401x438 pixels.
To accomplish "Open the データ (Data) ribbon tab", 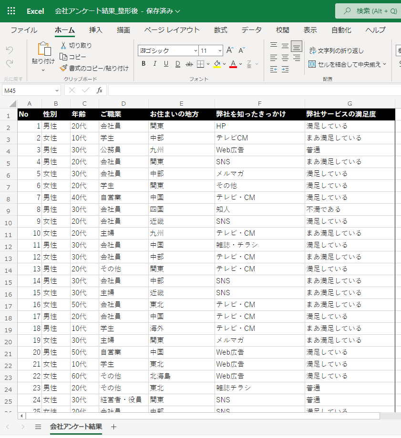I will click(251, 30).
